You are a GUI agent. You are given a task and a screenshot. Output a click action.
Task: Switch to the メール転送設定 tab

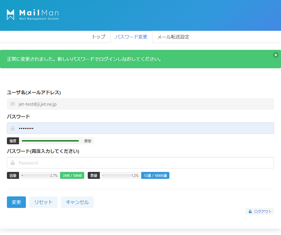point(173,37)
